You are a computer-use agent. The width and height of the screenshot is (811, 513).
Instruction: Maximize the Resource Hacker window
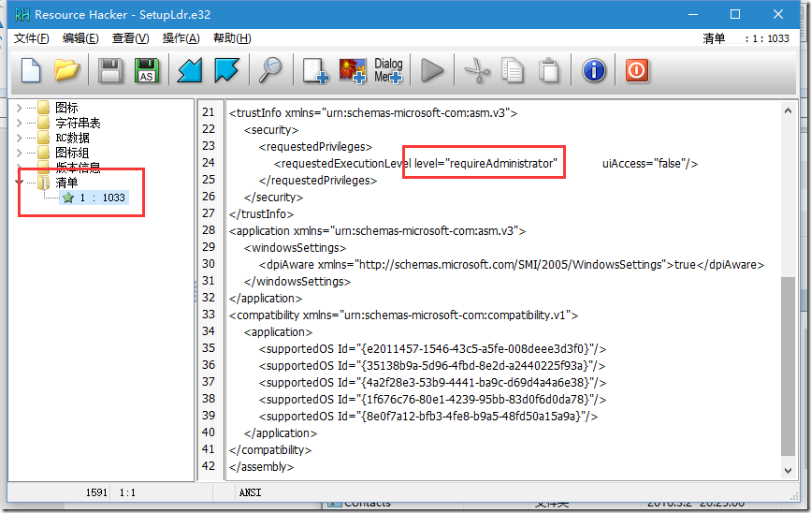pos(735,14)
